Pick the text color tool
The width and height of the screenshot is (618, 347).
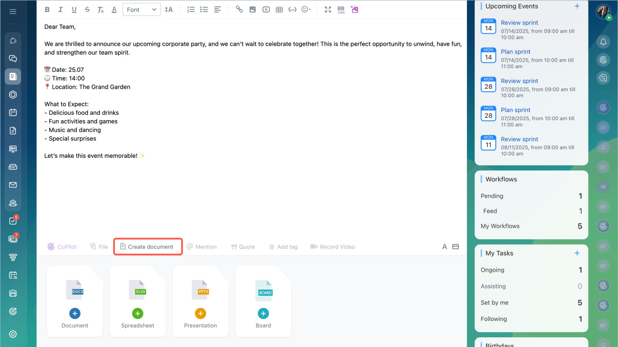(114, 10)
